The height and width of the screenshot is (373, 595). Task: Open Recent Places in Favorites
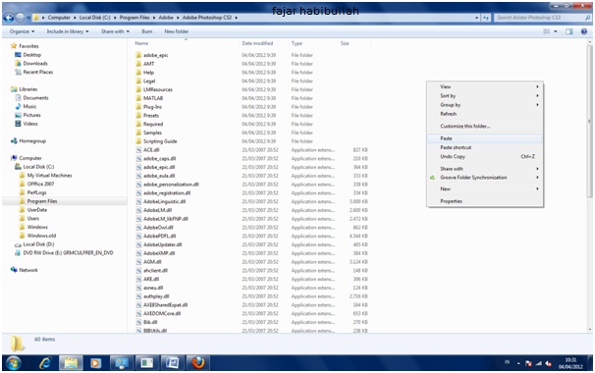point(33,72)
